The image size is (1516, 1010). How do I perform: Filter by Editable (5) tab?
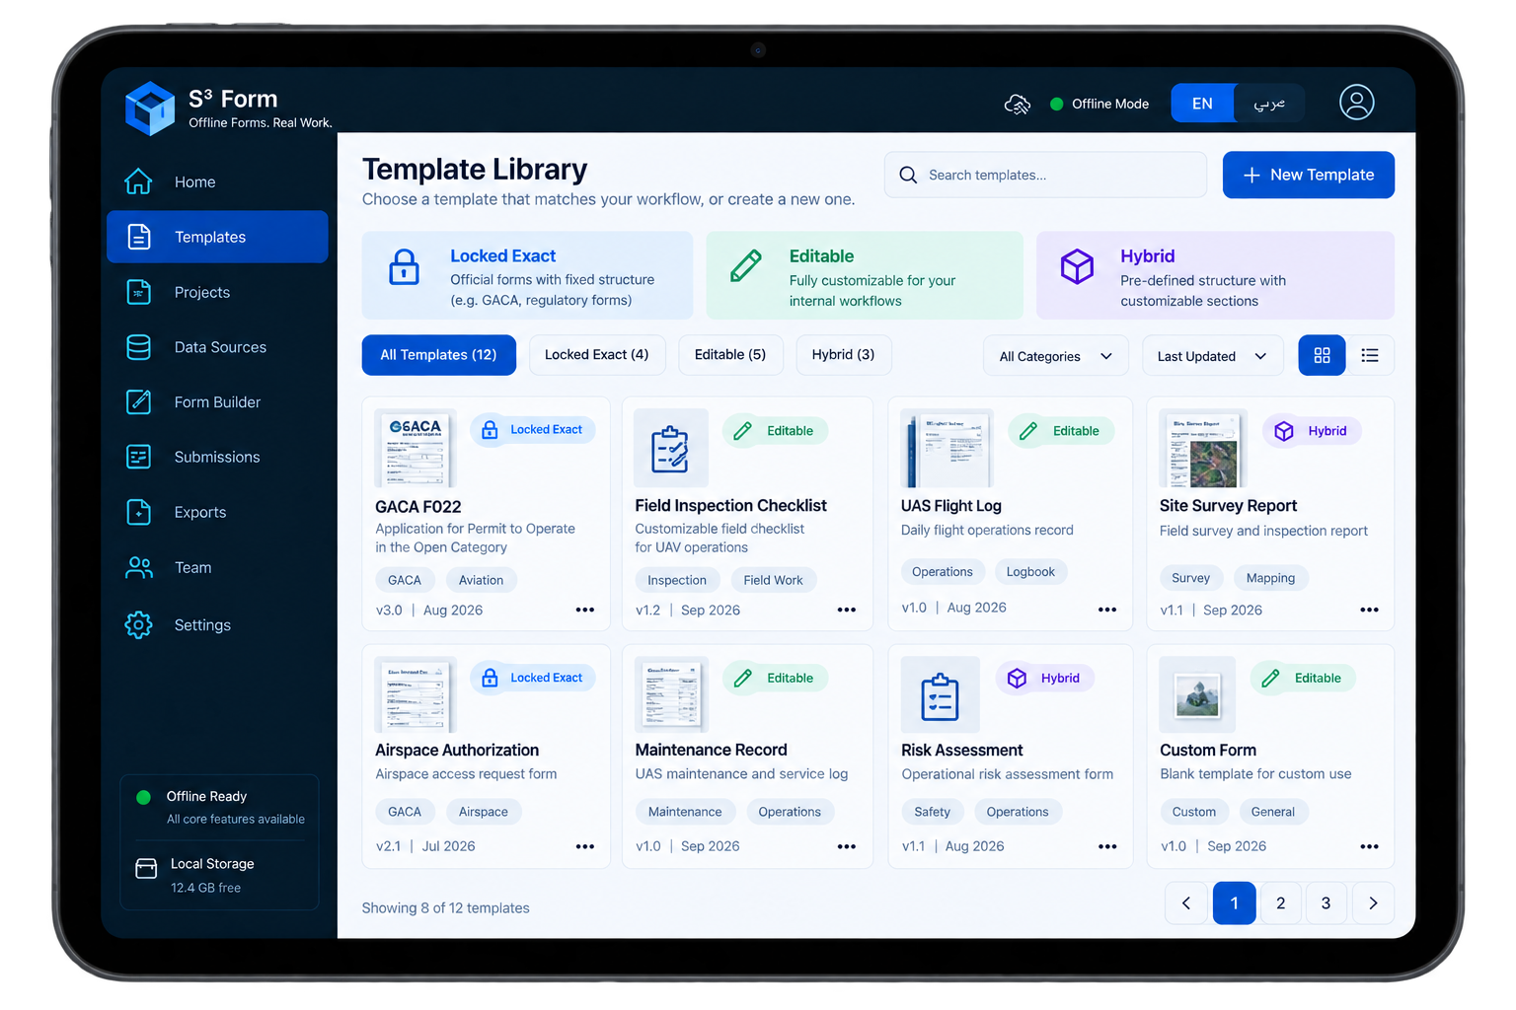point(730,355)
